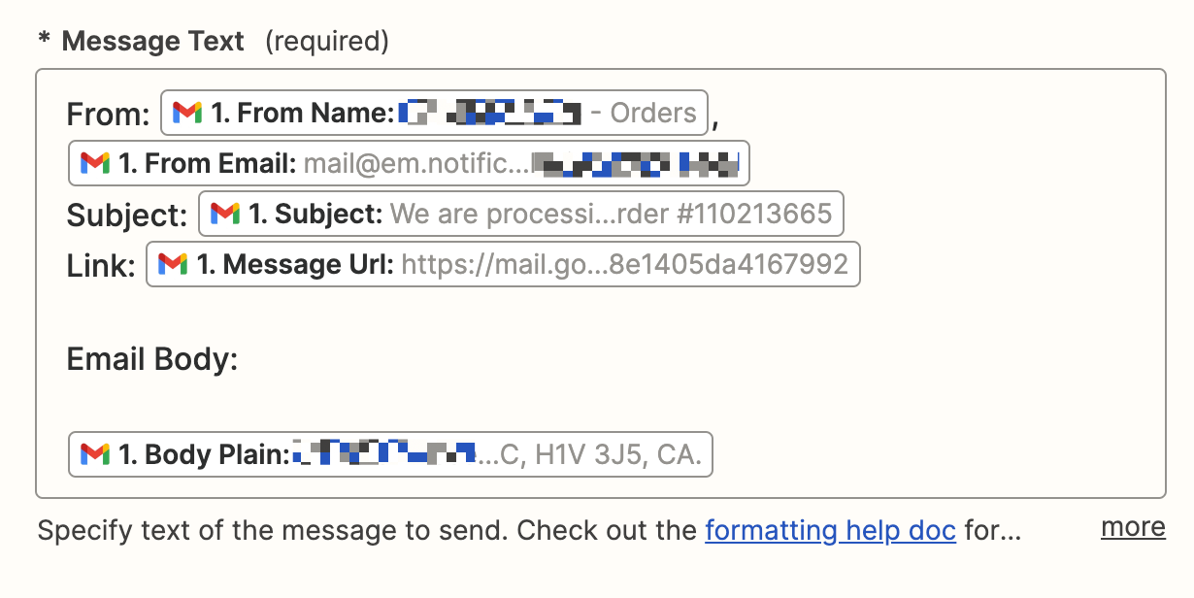Open the formatting help doc link
Viewport: 1194px width, 598px height.
(x=830, y=531)
